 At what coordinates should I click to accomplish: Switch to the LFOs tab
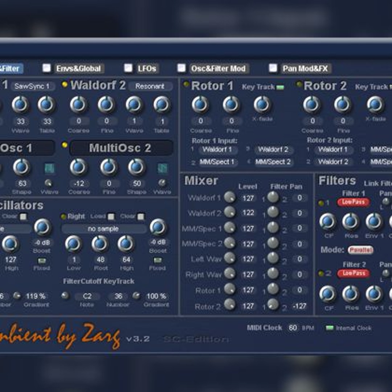tap(148, 68)
